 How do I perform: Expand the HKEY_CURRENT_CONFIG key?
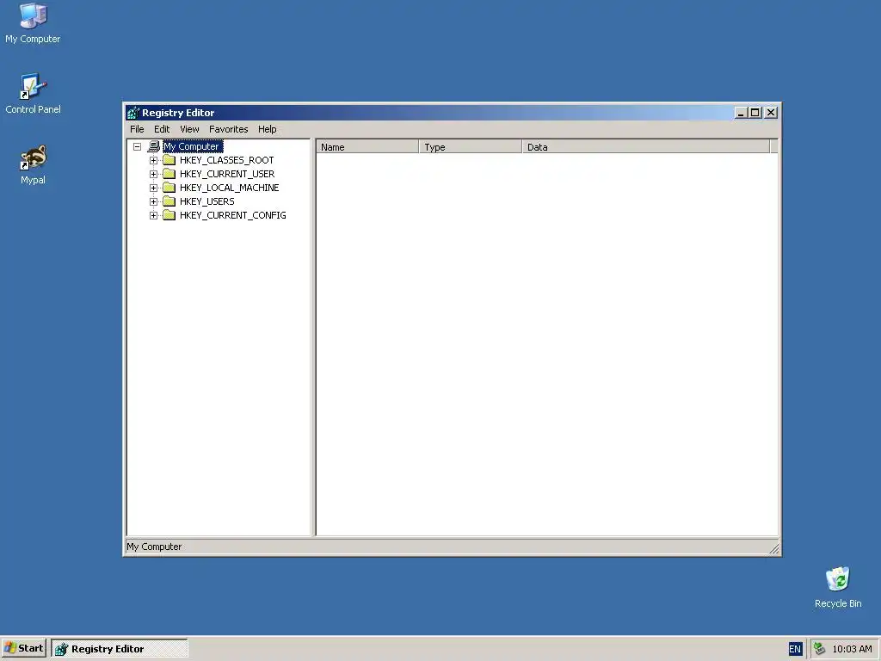coord(153,215)
